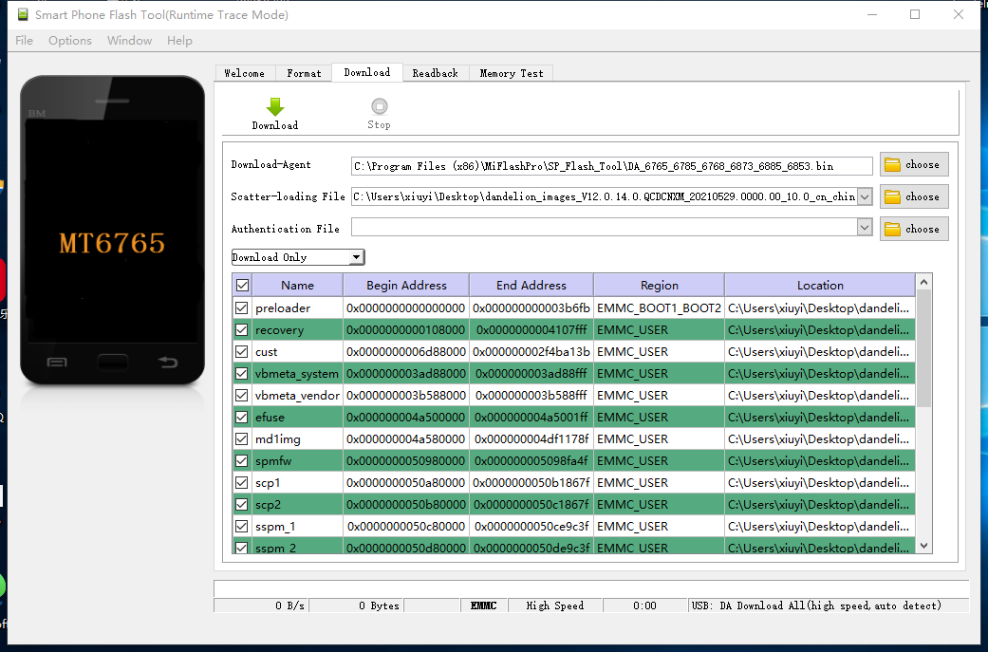Uncheck the vbmeta_vendor checkbox
This screenshot has width=988, height=652.
(241, 395)
